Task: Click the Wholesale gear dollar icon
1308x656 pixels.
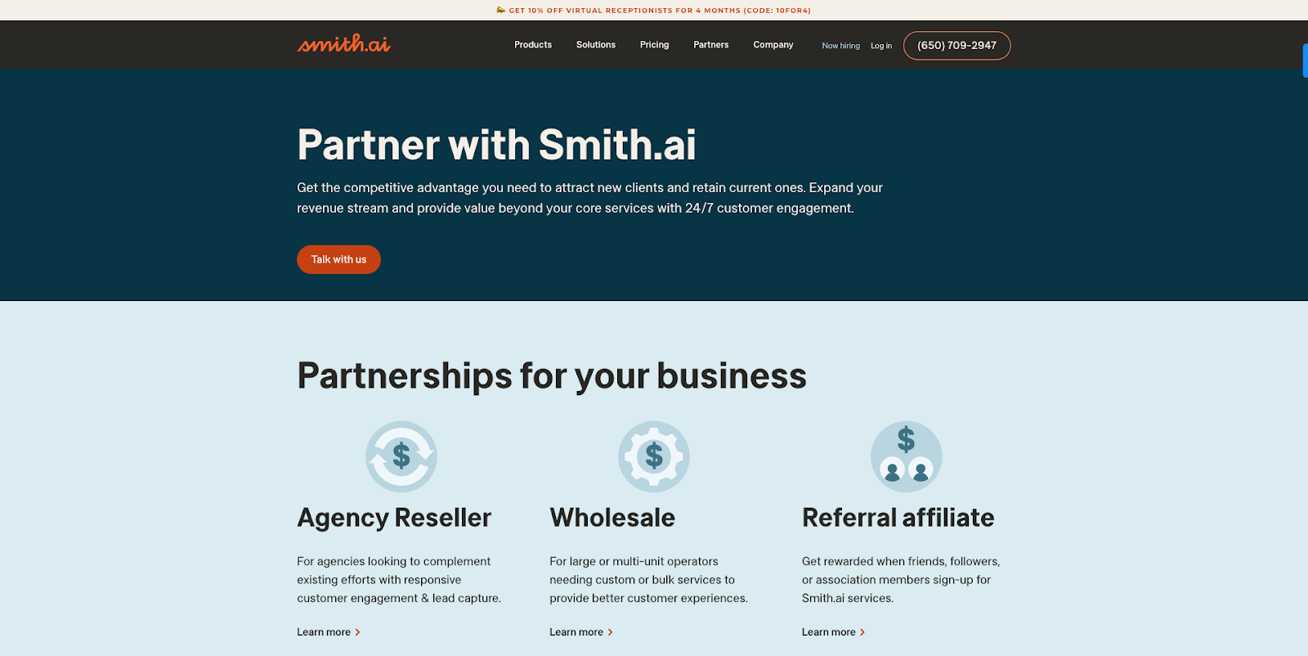Action: pyautogui.click(x=654, y=456)
